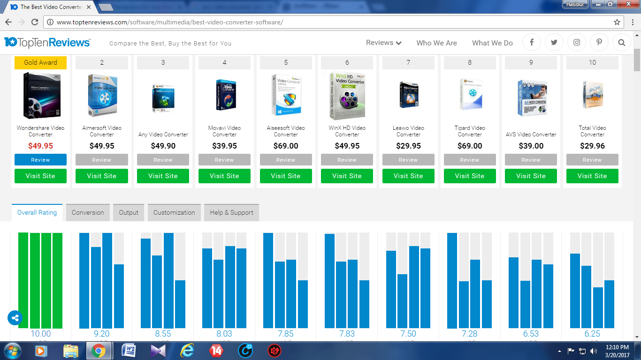Switch to the Customization tab
This screenshot has height=360, width=641.
click(x=174, y=212)
